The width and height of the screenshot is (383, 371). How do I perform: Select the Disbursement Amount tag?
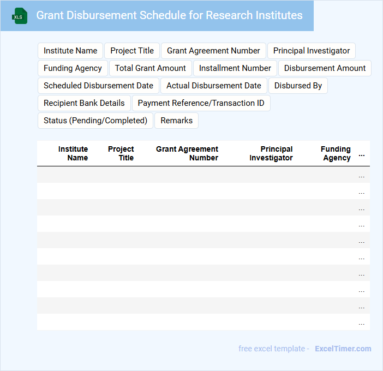tap(325, 68)
